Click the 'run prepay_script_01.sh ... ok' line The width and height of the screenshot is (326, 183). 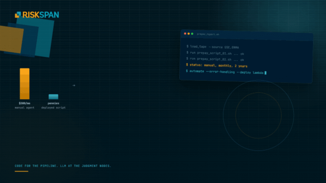pos(215,53)
